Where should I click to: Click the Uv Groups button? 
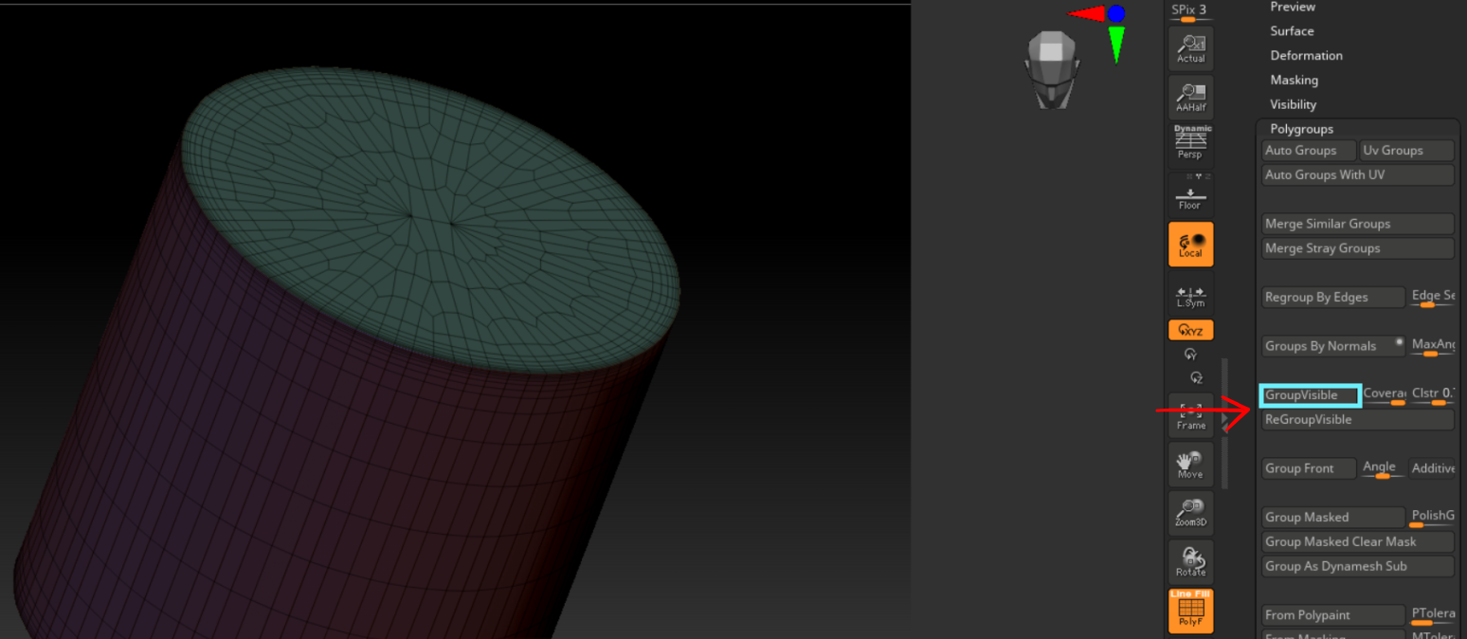[x=1406, y=150]
